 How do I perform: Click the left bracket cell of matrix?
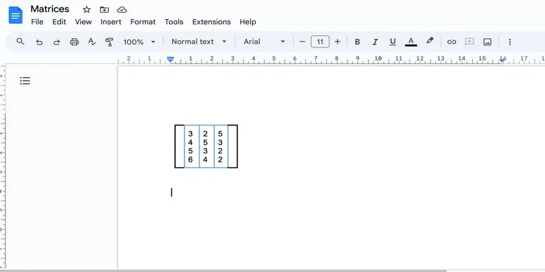click(x=179, y=146)
